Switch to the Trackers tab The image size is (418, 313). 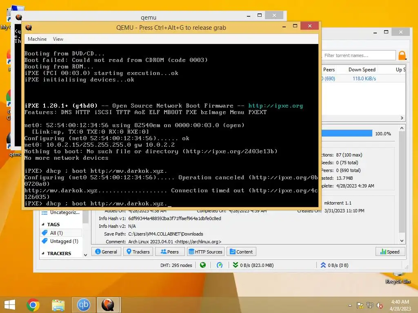point(138,251)
